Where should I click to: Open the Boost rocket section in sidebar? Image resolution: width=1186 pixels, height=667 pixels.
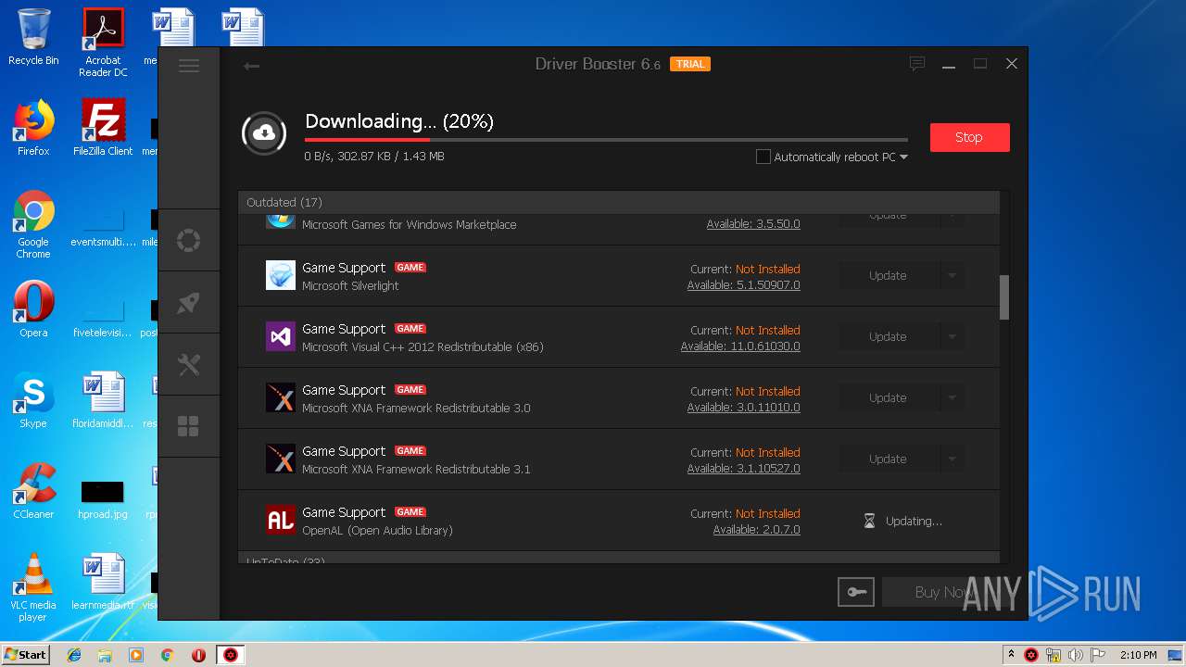189,303
